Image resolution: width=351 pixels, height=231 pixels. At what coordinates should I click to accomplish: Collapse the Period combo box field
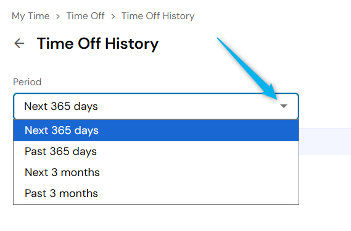pos(156,106)
